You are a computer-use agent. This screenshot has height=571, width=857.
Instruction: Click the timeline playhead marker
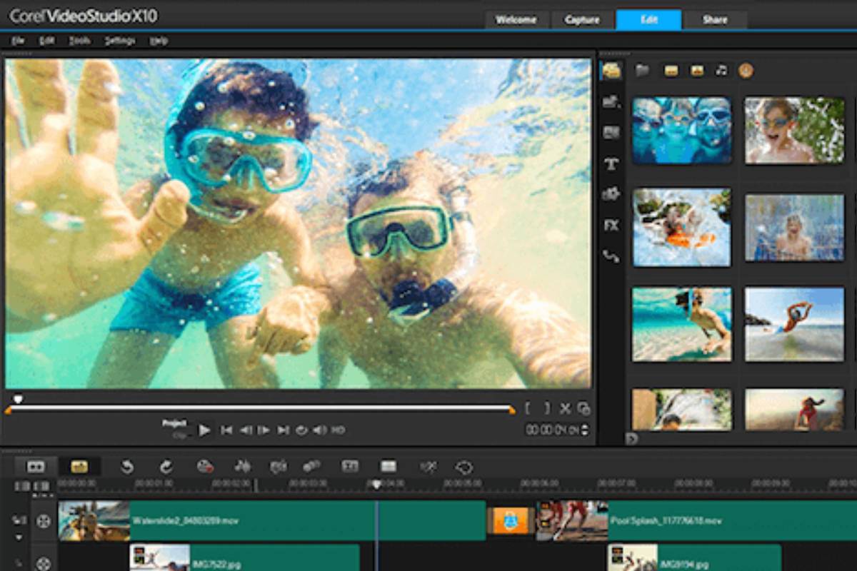point(376,484)
